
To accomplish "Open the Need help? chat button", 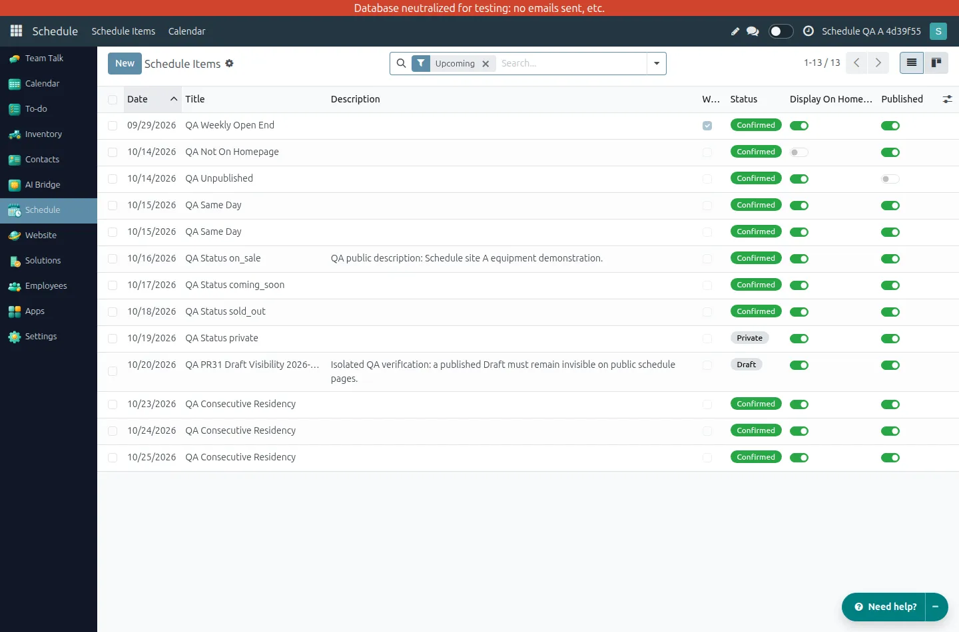I will tap(884, 607).
